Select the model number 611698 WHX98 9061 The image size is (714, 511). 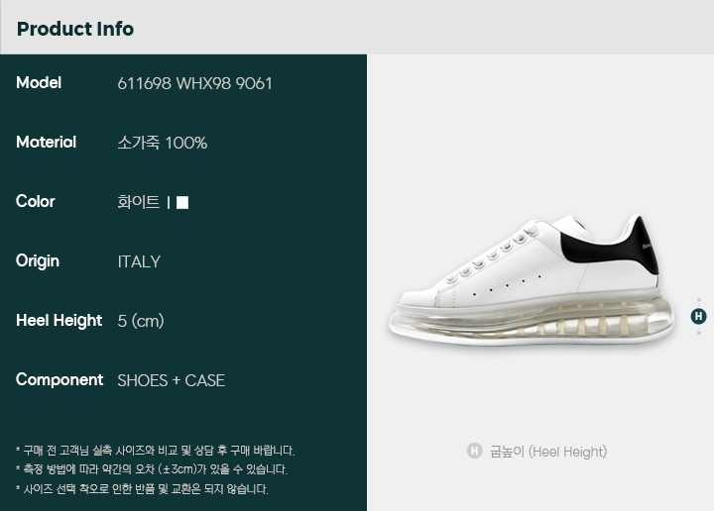(195, 83)
